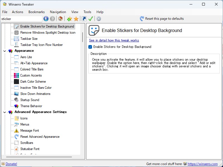This screenshot has width=223, height=167.
Task: Click the Theme Behavior icon
Action: (x=16, y=106)
